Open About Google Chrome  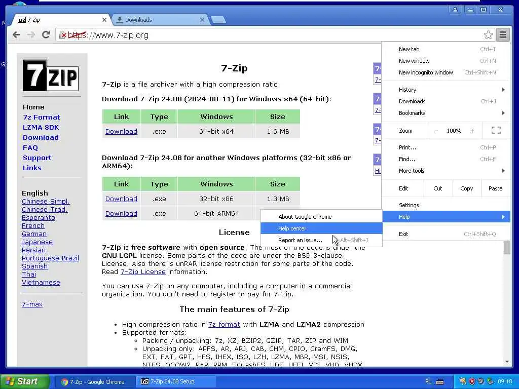click(x=321, y=217)
